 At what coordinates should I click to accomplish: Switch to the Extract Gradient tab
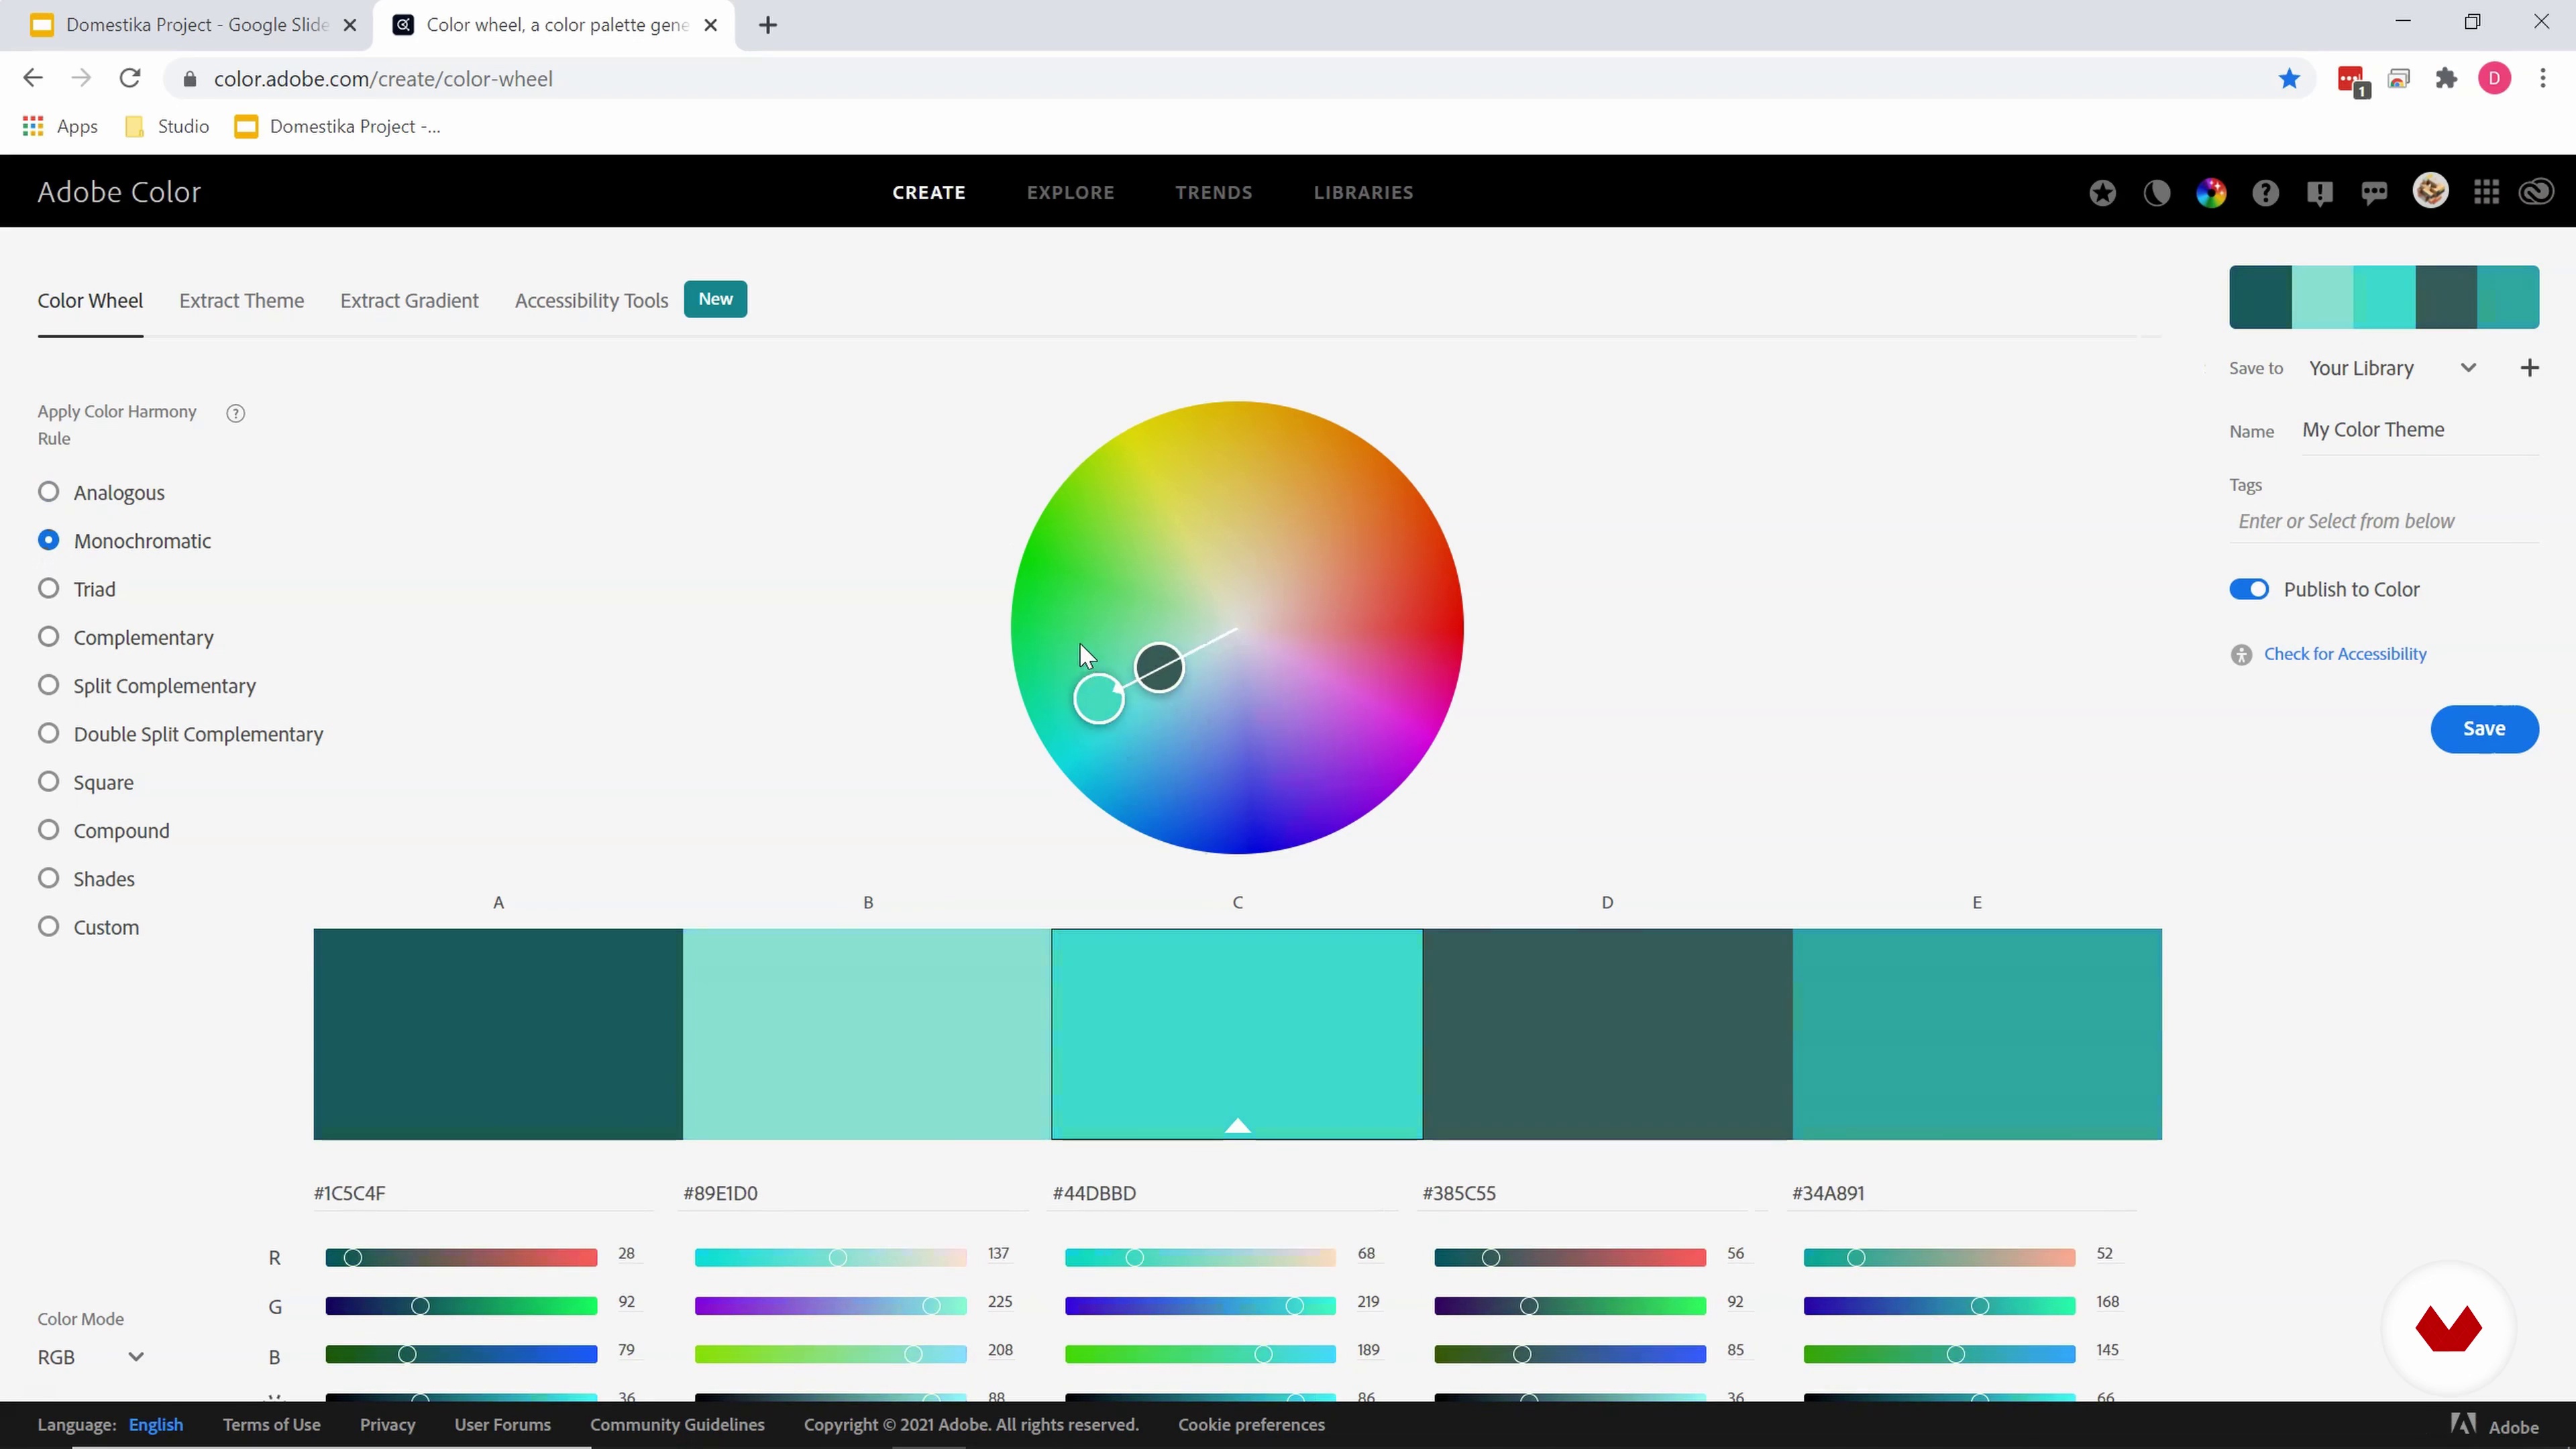tap(409, 301)
